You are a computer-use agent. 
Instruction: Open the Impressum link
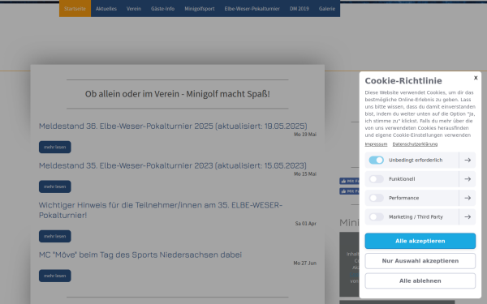click(376, 144)
